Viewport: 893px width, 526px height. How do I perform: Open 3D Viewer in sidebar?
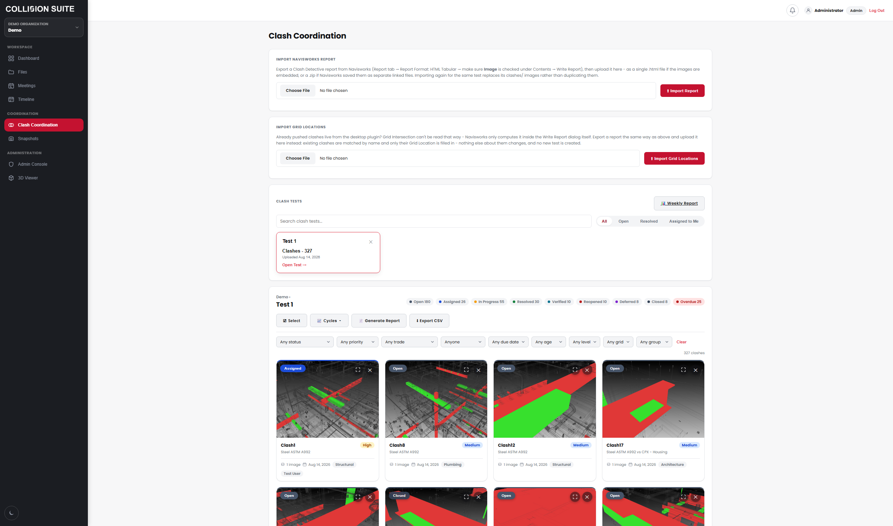44,178
